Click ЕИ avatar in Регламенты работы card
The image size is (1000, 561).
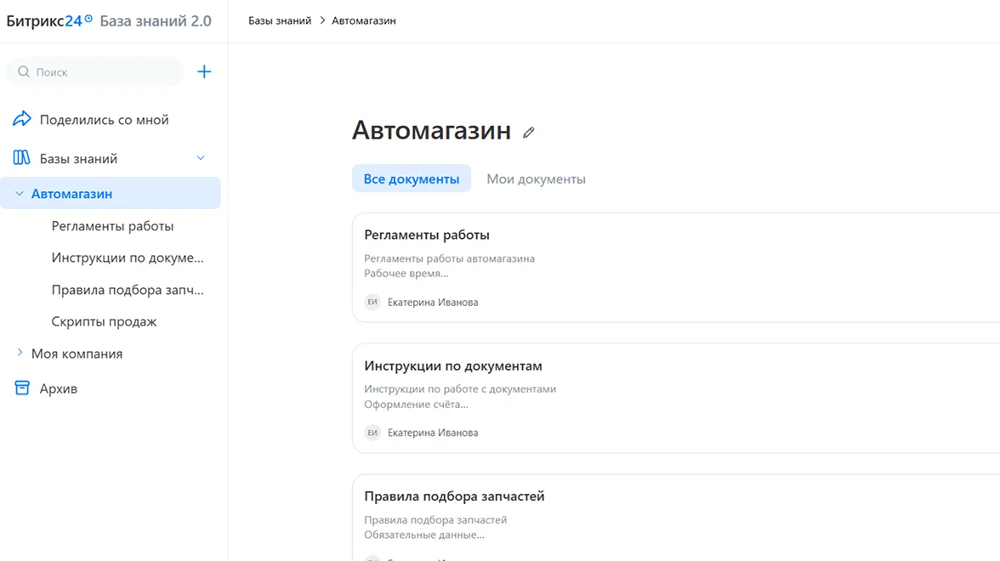click(x=372, y=302)
